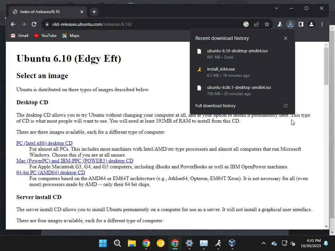The image size is (335, 251).
Task: Open the Windows Start menu
Action: click(103, 243)
